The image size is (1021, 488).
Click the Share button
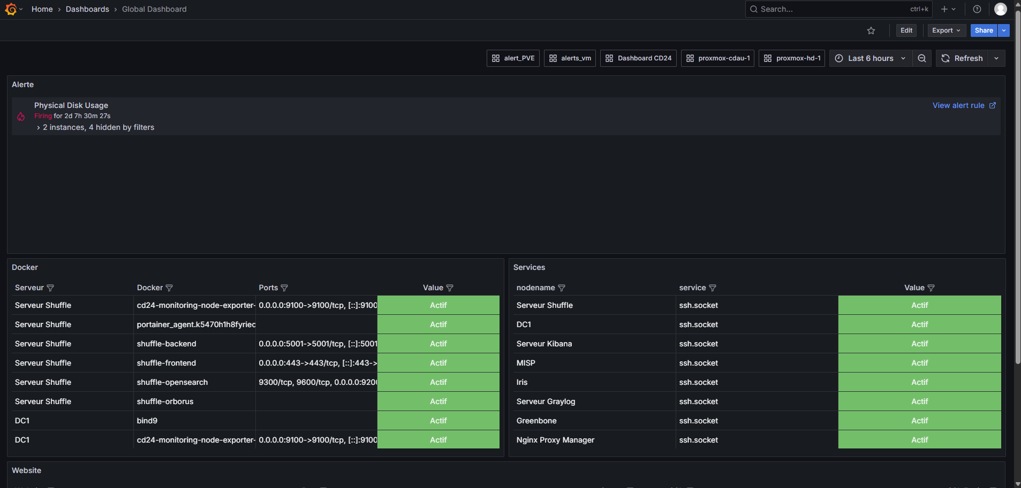pyautogui.click(x=984, y=30)
